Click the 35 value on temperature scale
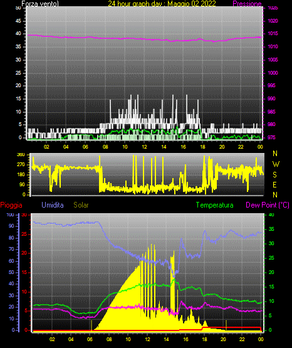This screenshot has height=348, width=292. (271, 229)
